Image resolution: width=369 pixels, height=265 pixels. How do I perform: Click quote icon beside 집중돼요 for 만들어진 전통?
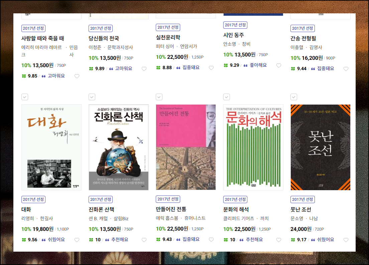(178, 240)
